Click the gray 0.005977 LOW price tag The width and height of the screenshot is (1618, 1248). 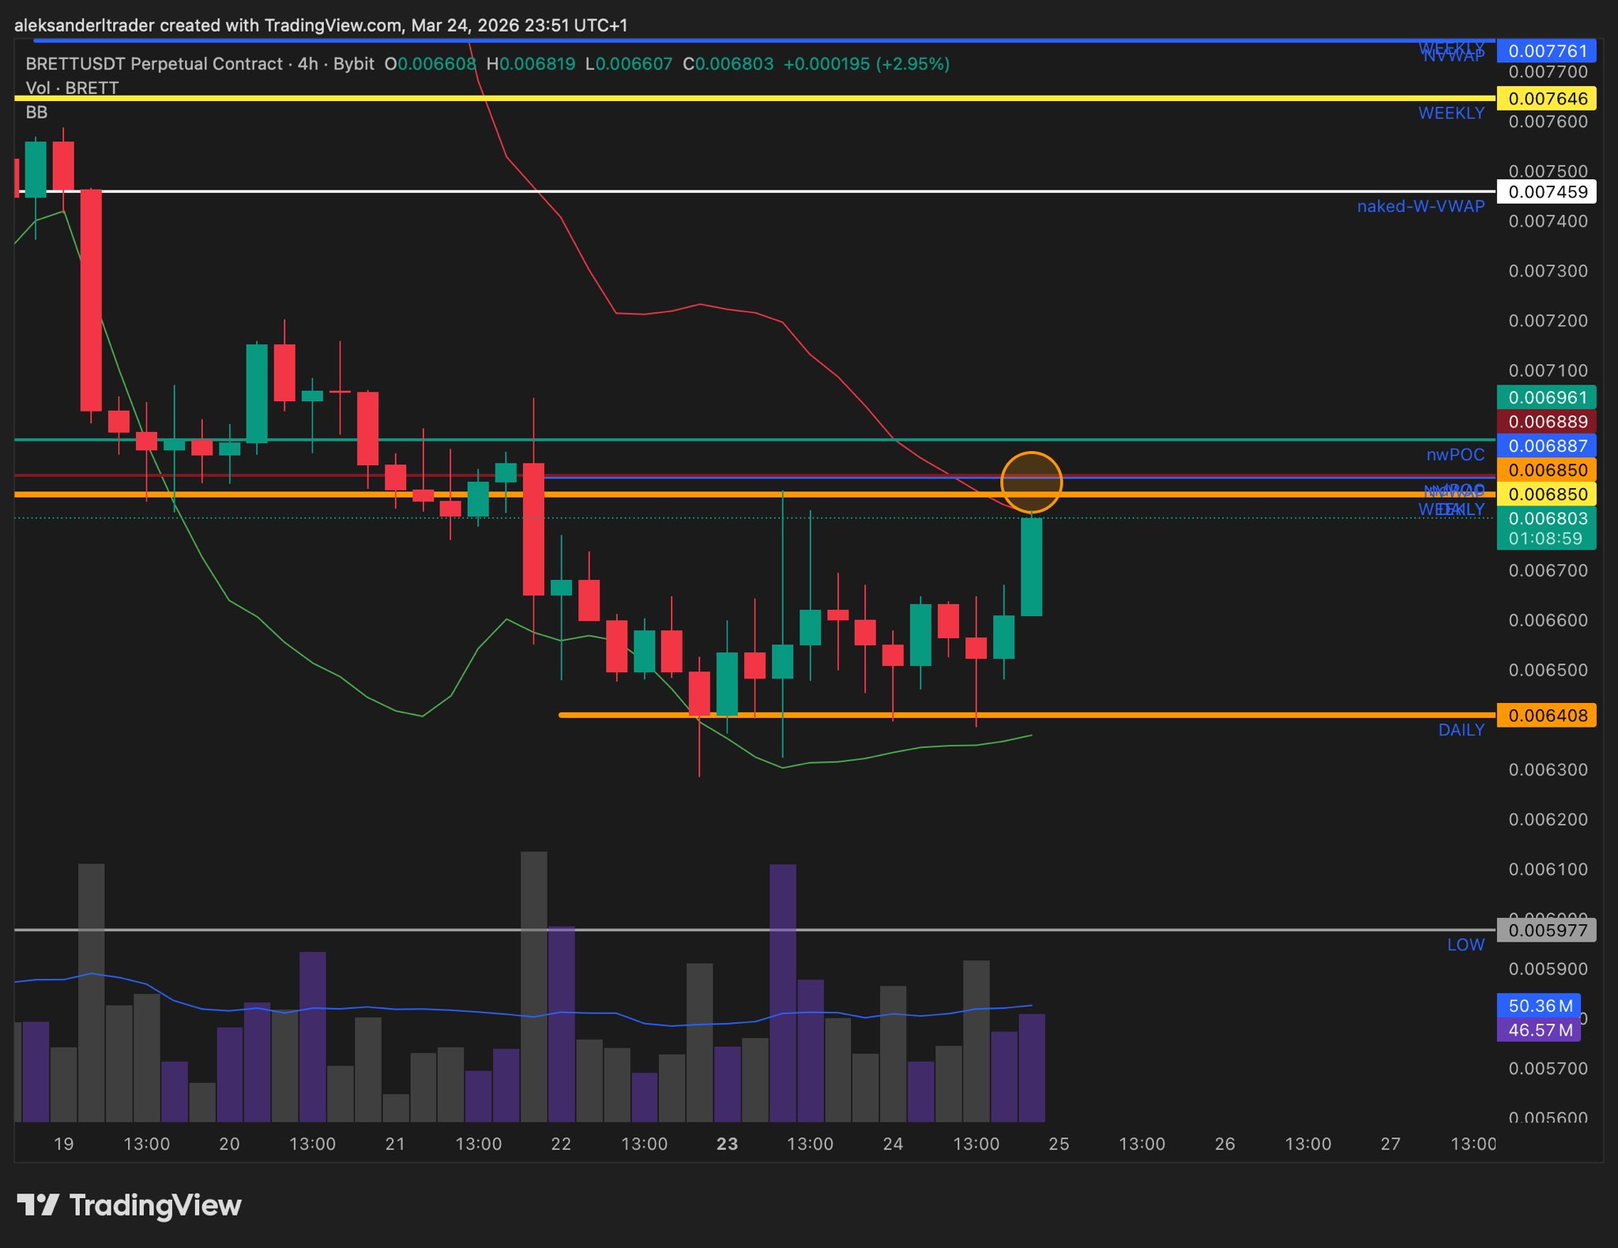coord(1546,930)
